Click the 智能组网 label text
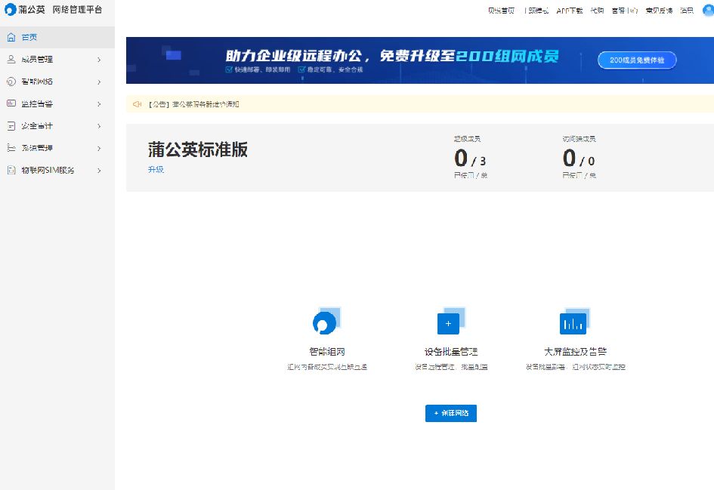 click(x=327, y=351)
